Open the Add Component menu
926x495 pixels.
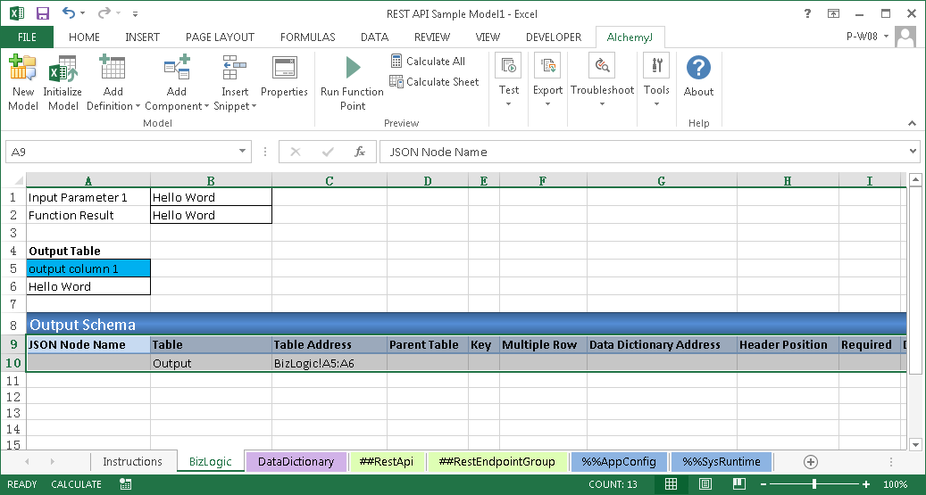pos(177,83)
